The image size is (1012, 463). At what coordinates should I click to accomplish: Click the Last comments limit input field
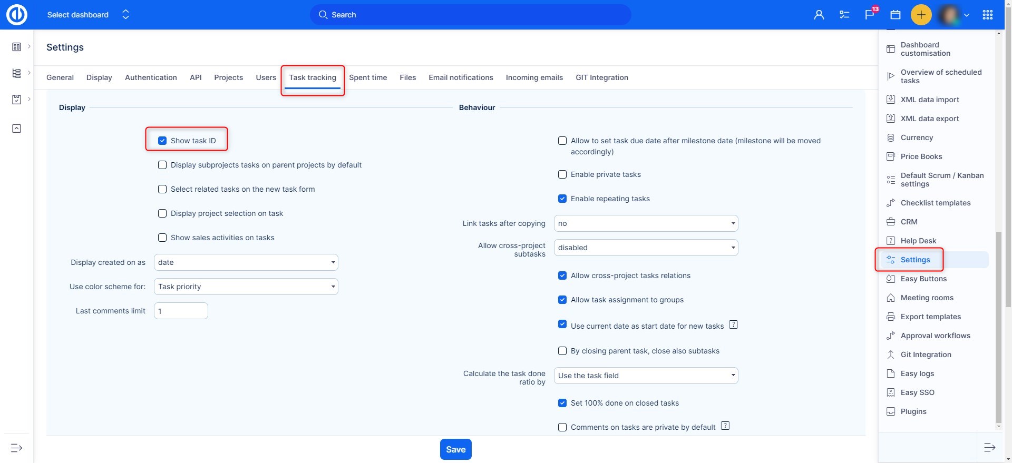tap(181, 311)
